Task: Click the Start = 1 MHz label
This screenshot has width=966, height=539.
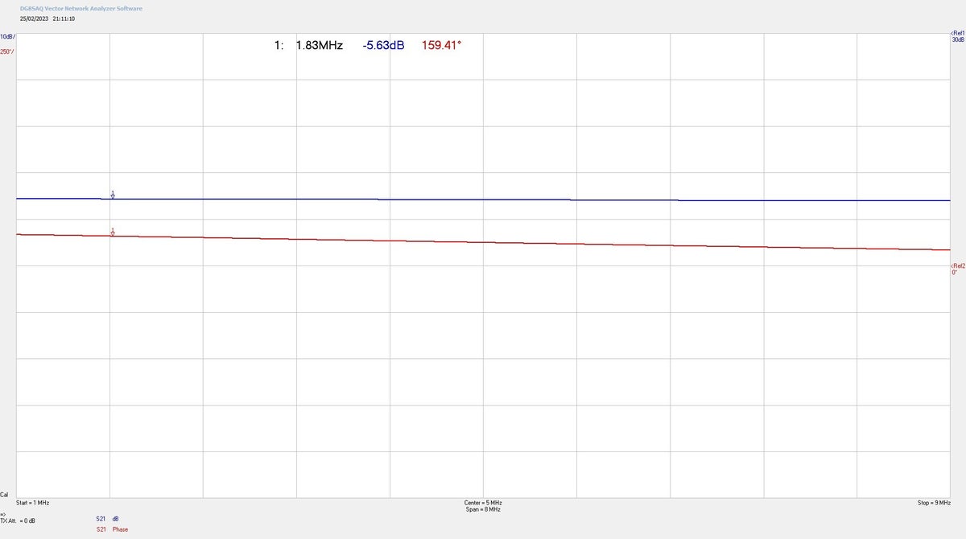Action: click(32, 502)
